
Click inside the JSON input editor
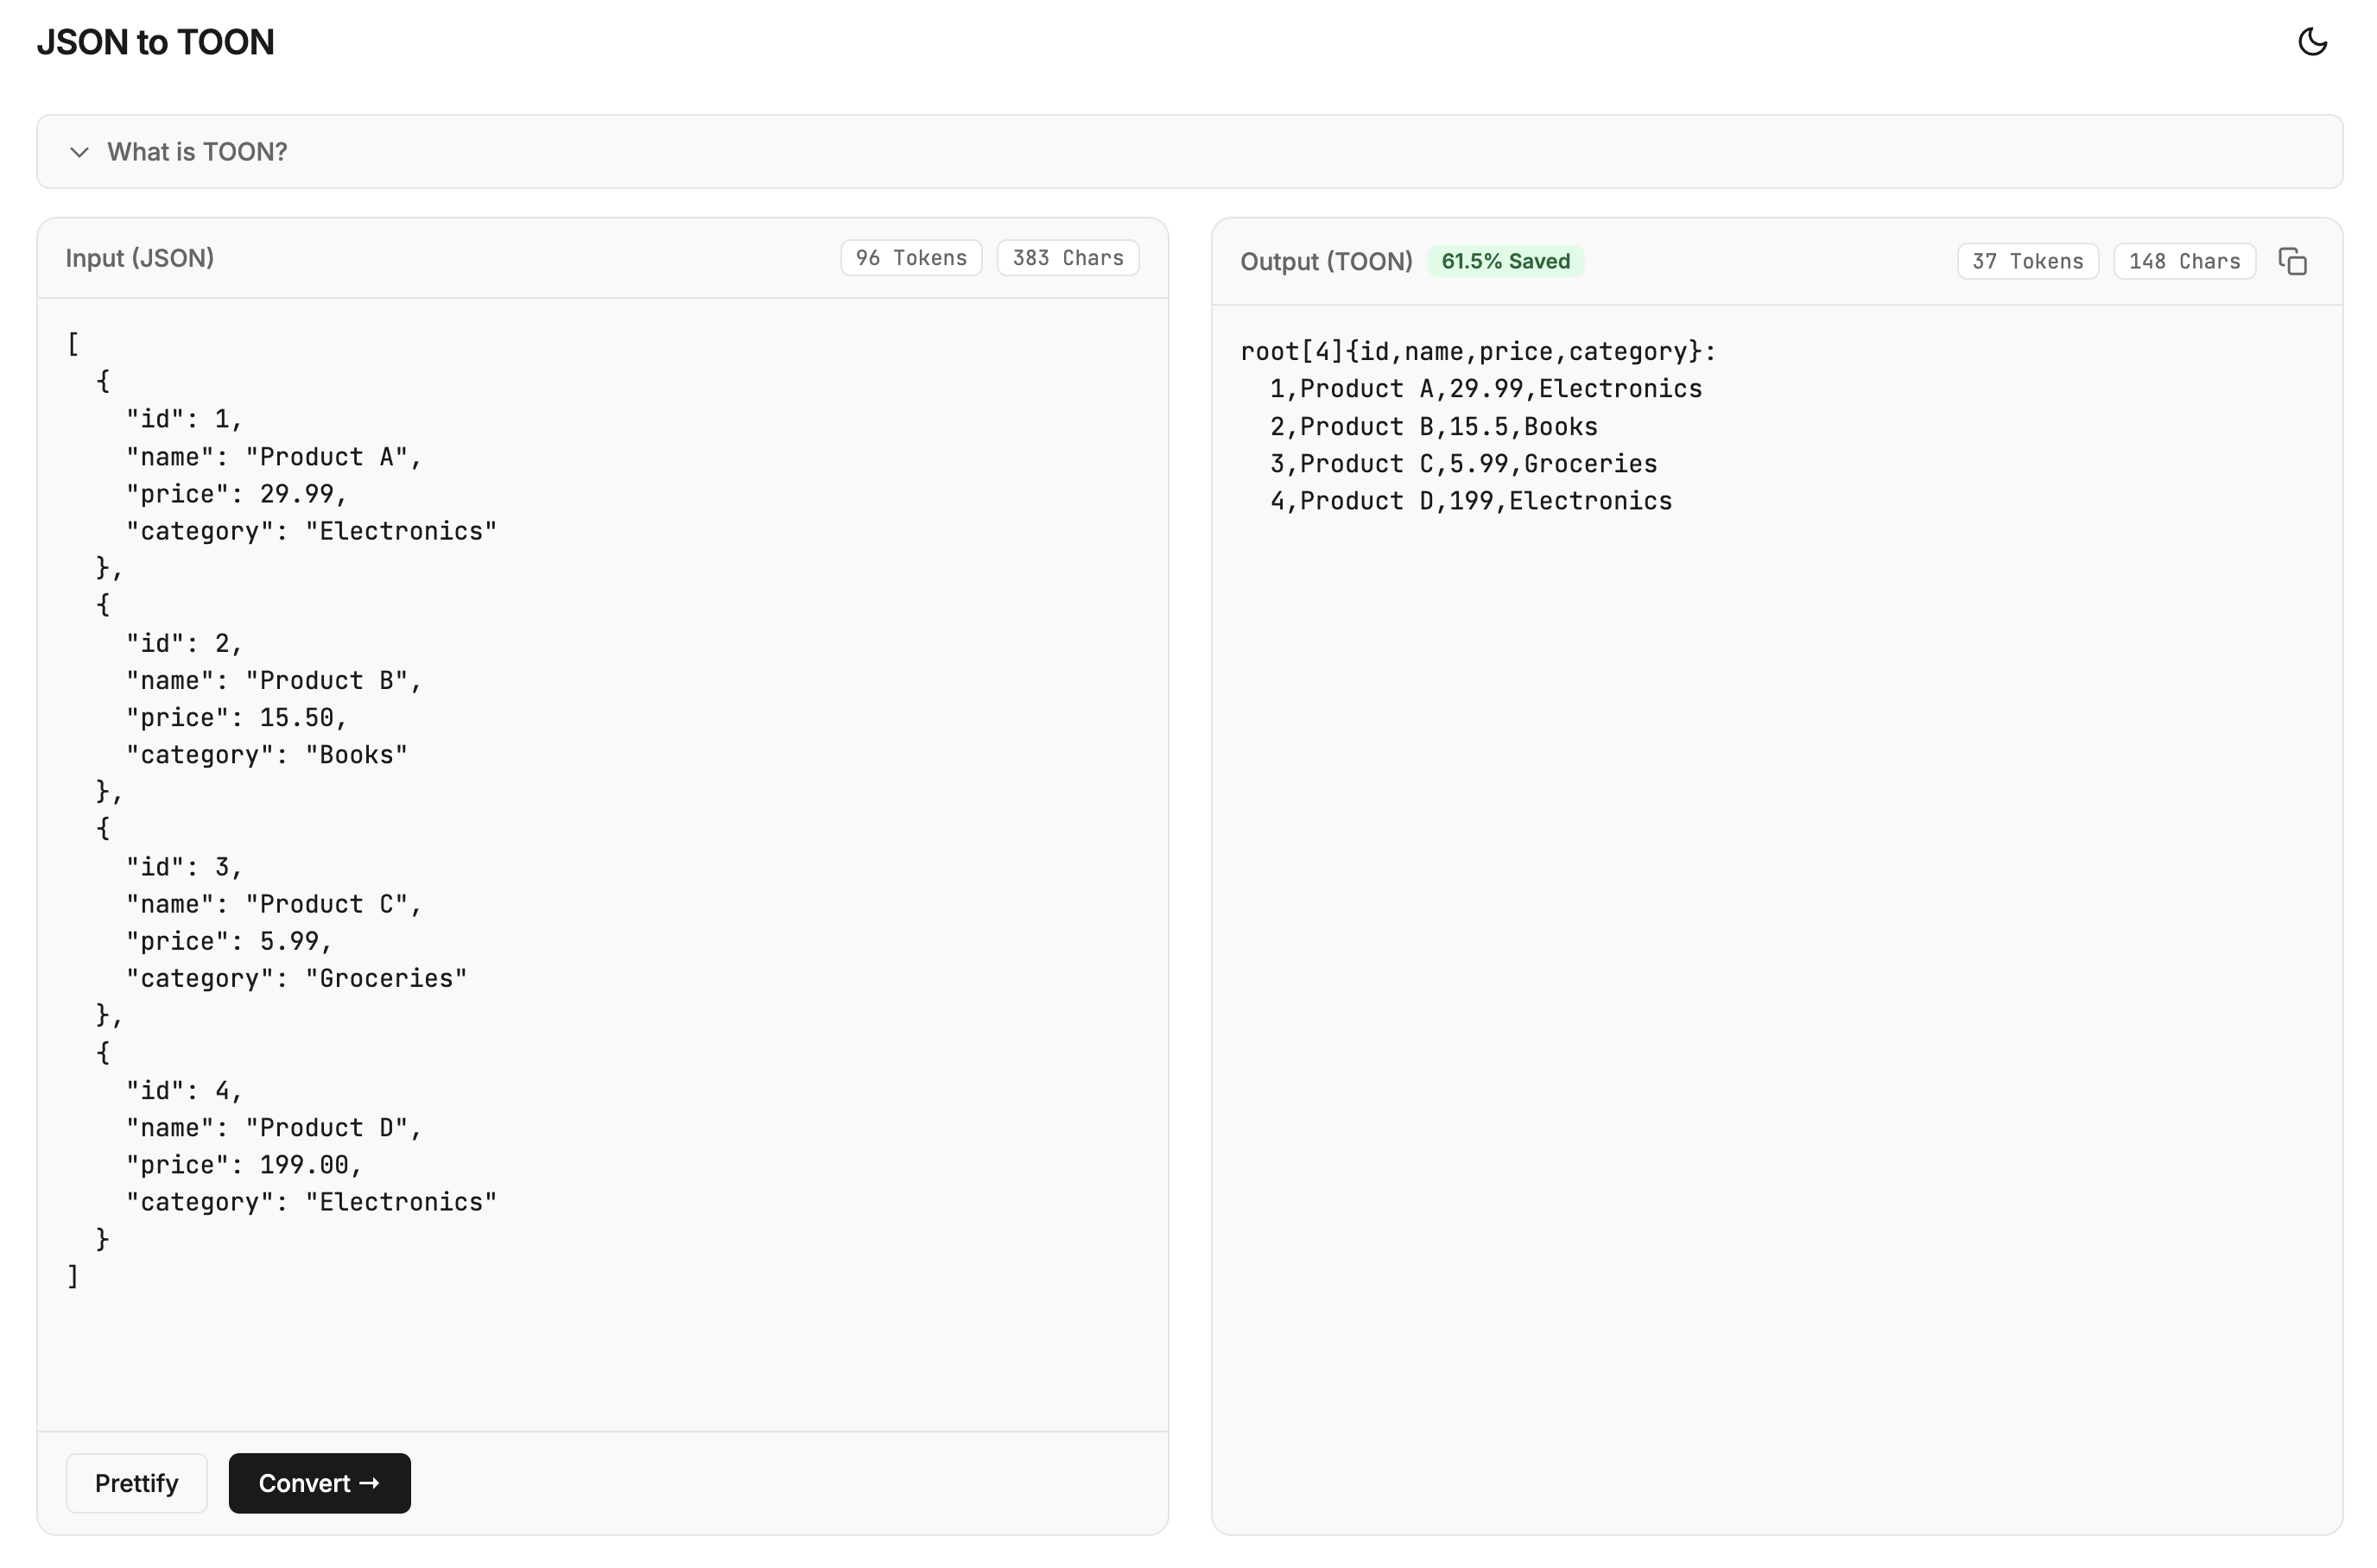pyautogui.click(x=600, y=800)
